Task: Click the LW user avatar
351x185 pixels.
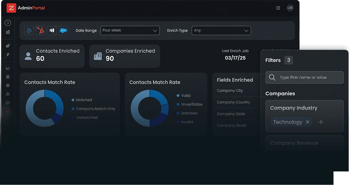Action: (x=290, y=8)
